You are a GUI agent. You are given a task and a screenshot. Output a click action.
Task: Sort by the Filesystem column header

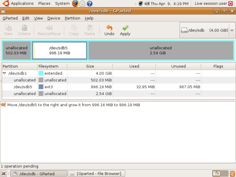tap(52, 66)
